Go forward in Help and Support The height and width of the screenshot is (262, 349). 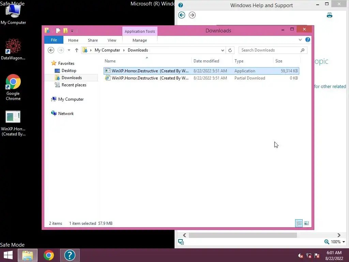click(192, 15)
